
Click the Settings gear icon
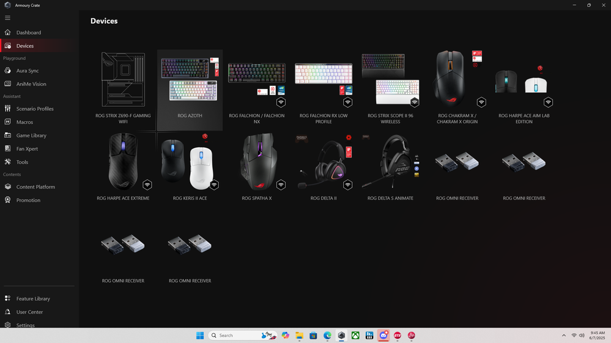coord(7,325)
